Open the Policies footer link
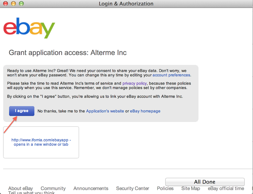Image resolution: width=253 pixels, height=194 pixels. 165,188
